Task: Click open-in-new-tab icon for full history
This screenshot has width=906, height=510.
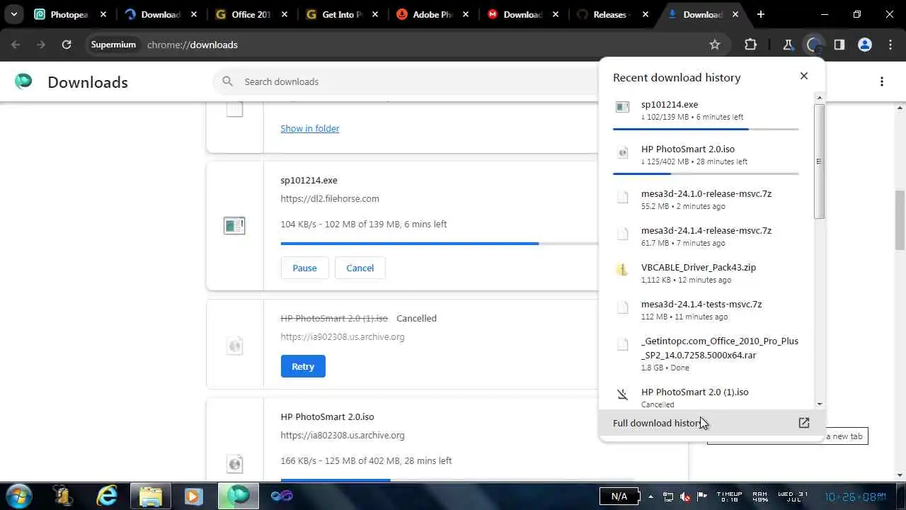Action: [x=804, y=423]
